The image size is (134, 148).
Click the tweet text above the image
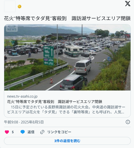(x=67, y=18)
